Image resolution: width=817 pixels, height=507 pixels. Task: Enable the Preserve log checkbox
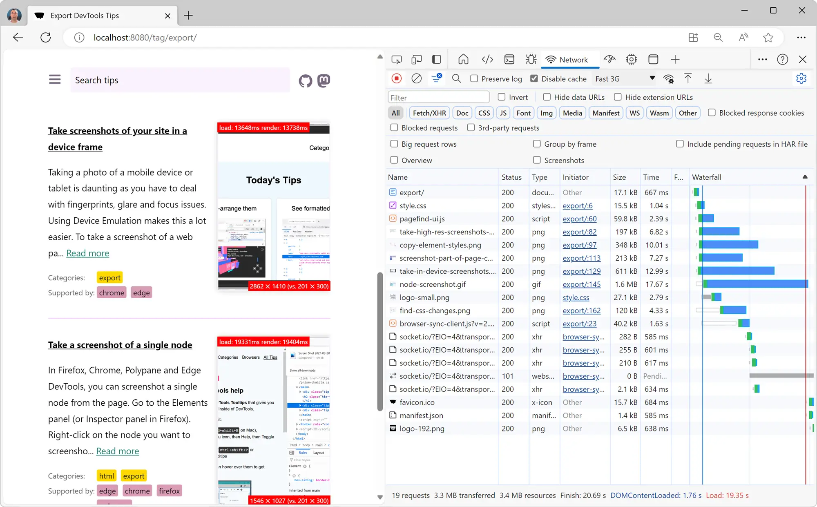tap(474, 78)
